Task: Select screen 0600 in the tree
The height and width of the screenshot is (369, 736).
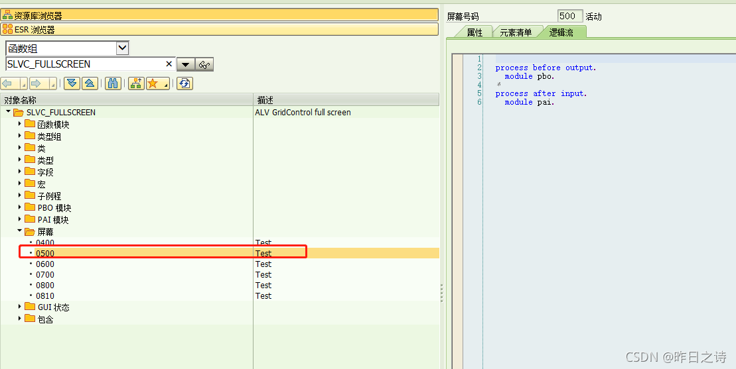Action: pos(45,264)
